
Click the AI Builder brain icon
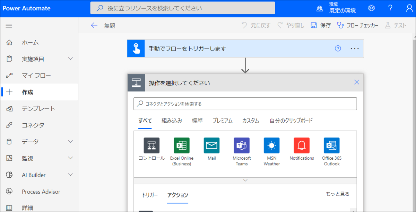(x=9, y=175)
